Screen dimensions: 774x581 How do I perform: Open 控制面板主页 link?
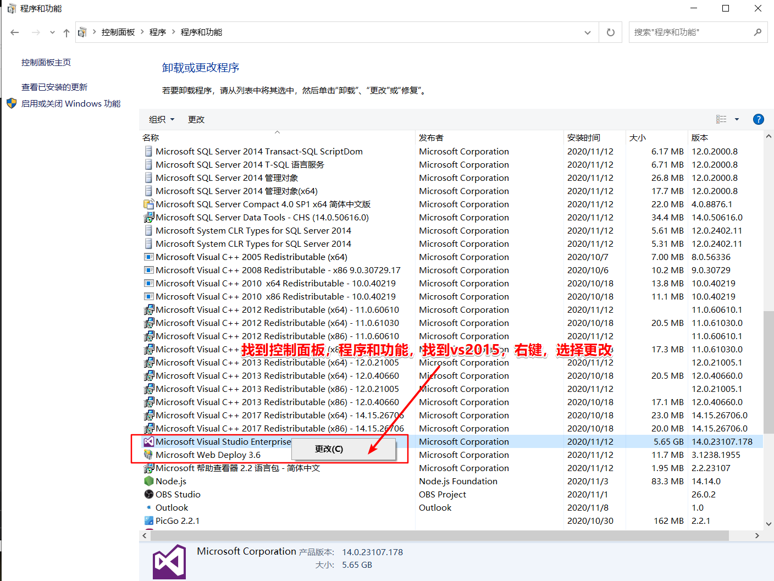(x=46, y=63)
